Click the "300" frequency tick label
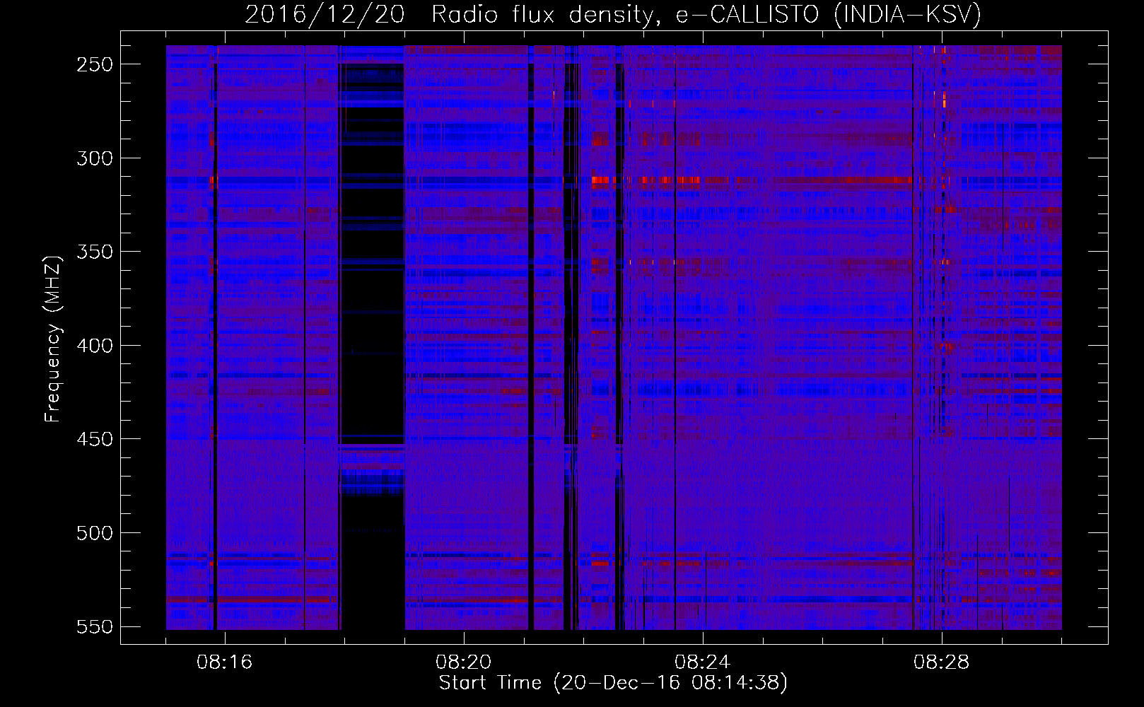The width and height of the screenshot is (1144, 707). tap(95, 158)
